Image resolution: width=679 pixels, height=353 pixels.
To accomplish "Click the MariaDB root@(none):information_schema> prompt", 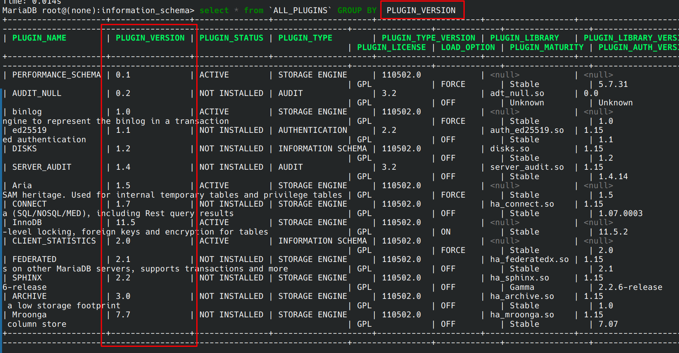I will [99, 11].
